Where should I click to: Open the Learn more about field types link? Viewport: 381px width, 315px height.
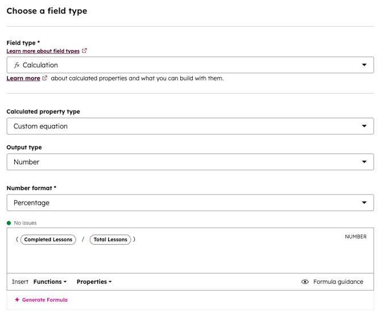point(43,51)
